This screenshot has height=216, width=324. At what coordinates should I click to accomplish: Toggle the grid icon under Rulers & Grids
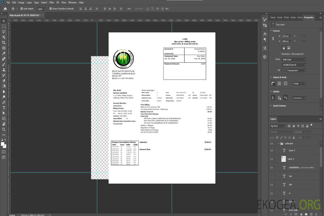(279, 84)
